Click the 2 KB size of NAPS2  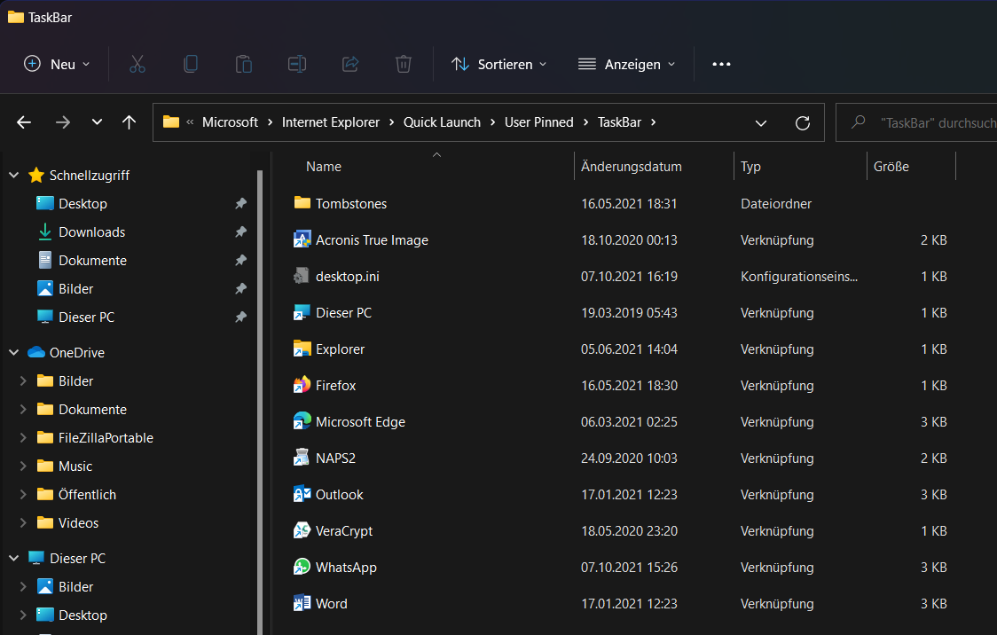point(933,458)
